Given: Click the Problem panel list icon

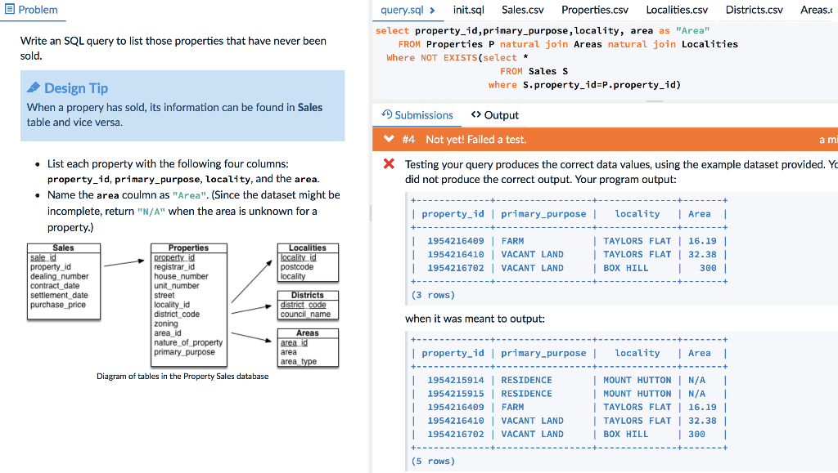Looking at the screenshot, I should coord(11,11).
